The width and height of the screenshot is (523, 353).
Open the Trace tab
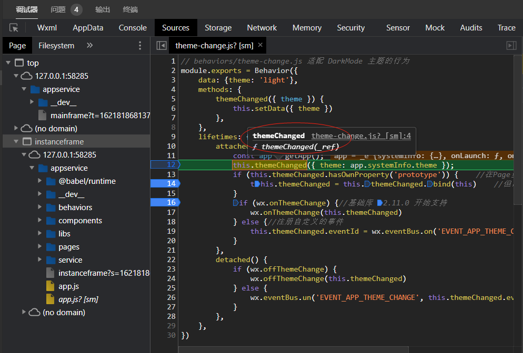point(506,28)
